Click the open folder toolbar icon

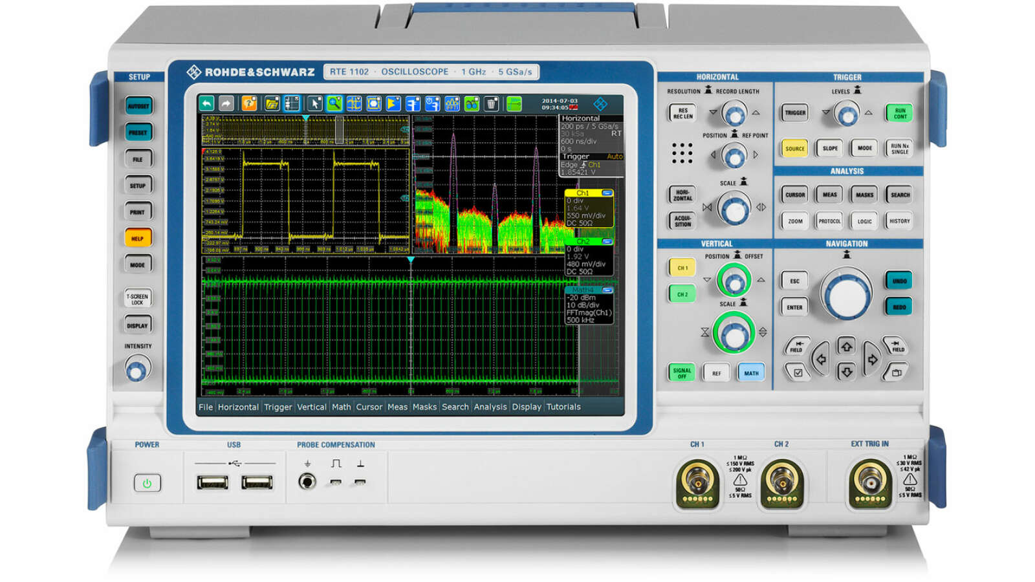click(x=272, y=103)
